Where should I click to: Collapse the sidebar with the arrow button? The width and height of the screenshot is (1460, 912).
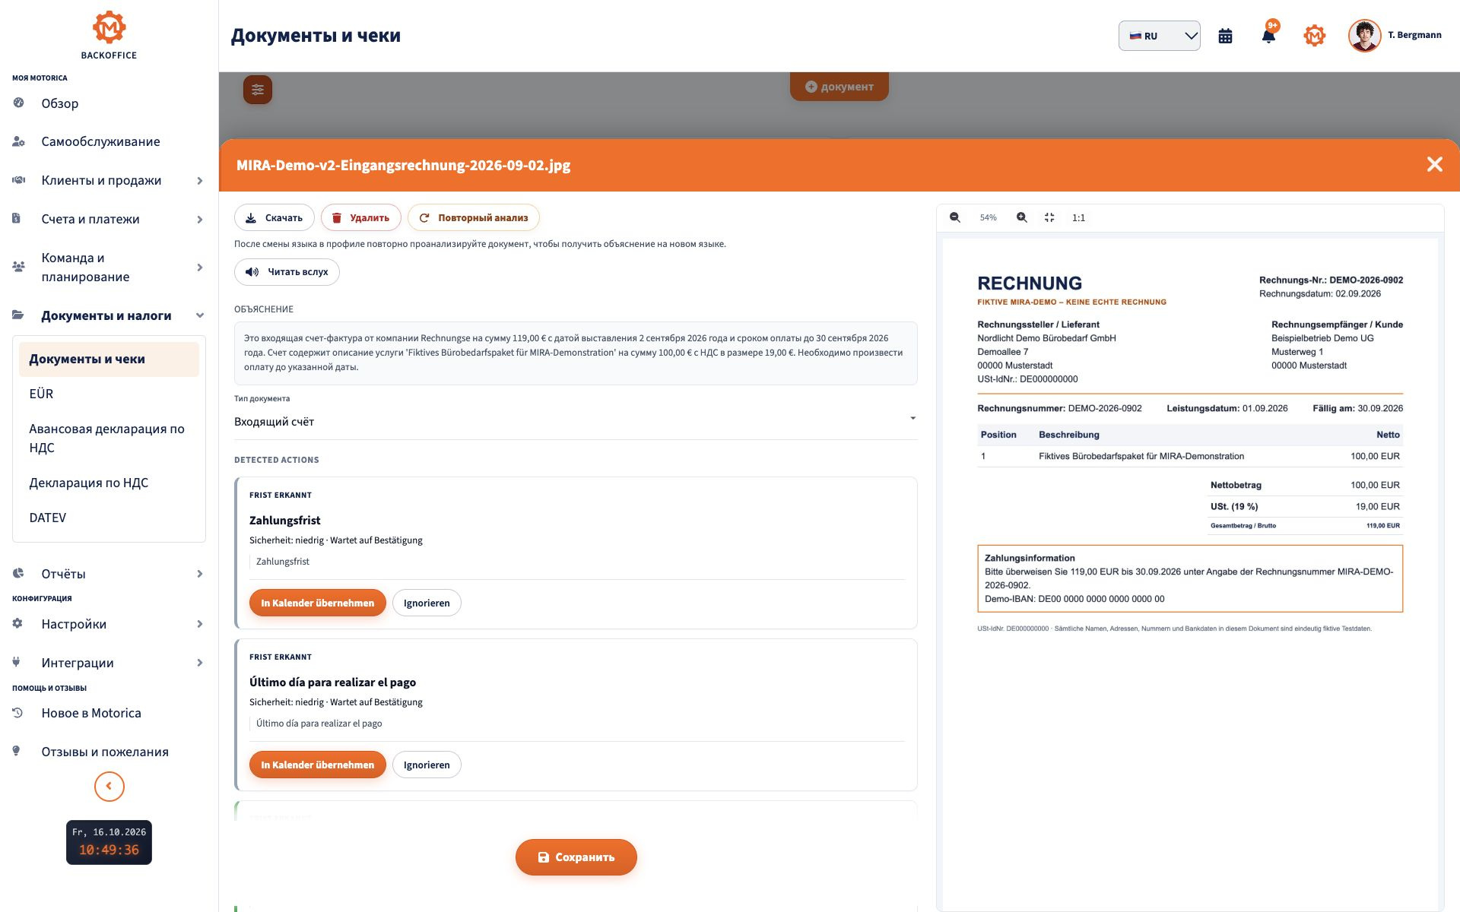pyautogui.click(x=109, y=786)
